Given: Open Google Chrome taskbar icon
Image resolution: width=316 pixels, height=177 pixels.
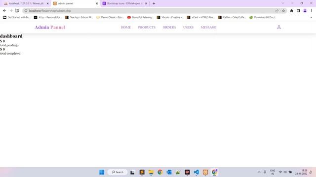Looking at the screenshot, I should [160, 172].
